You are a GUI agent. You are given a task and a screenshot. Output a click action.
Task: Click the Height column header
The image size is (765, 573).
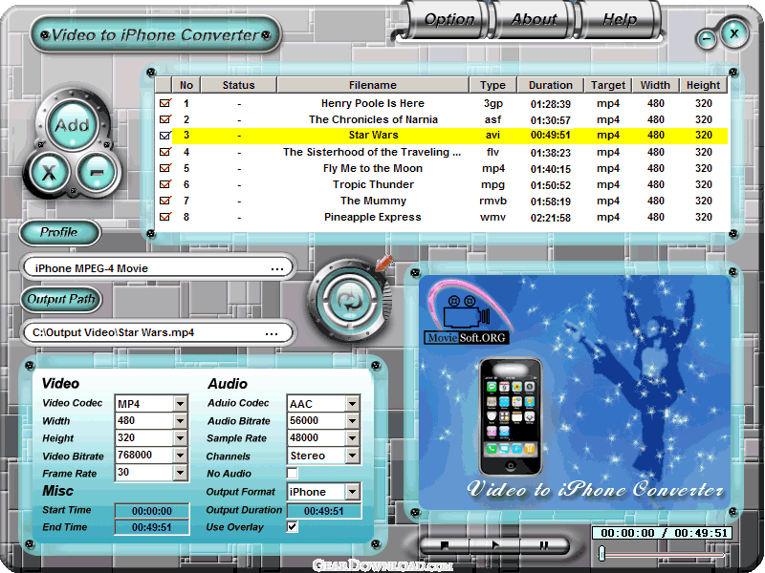[703, 85]
